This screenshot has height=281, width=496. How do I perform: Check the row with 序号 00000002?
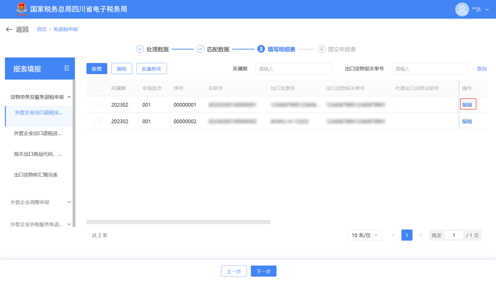[x=97, y=121]
